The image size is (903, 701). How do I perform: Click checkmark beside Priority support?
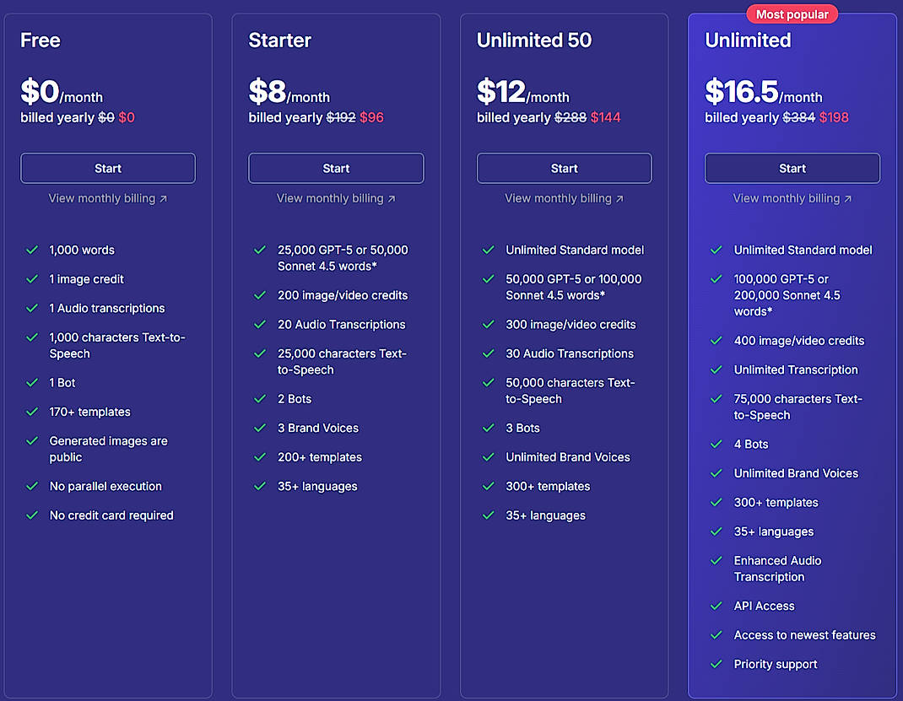716,664
